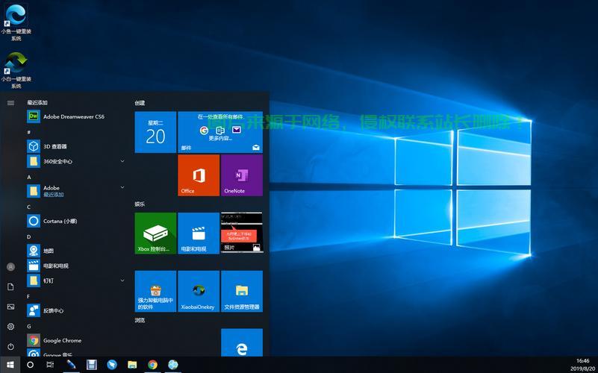
Task: Click the # index header
Action: (29, 132)
